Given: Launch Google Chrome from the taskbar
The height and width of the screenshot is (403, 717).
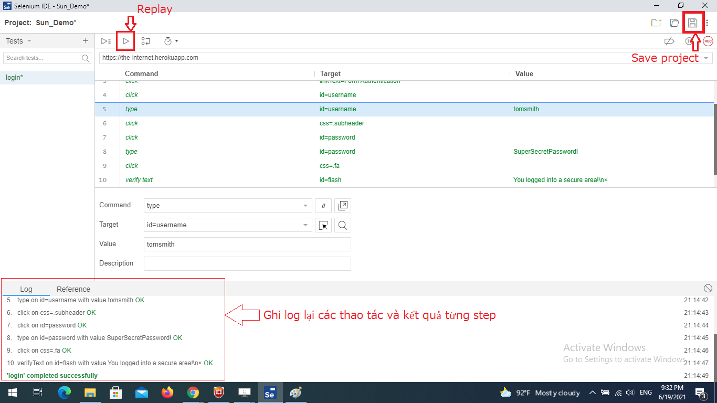Looking at the screenshot, I should tap(193, 393).
